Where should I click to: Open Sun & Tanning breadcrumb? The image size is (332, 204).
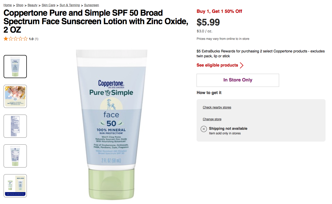tap(70, 5)
